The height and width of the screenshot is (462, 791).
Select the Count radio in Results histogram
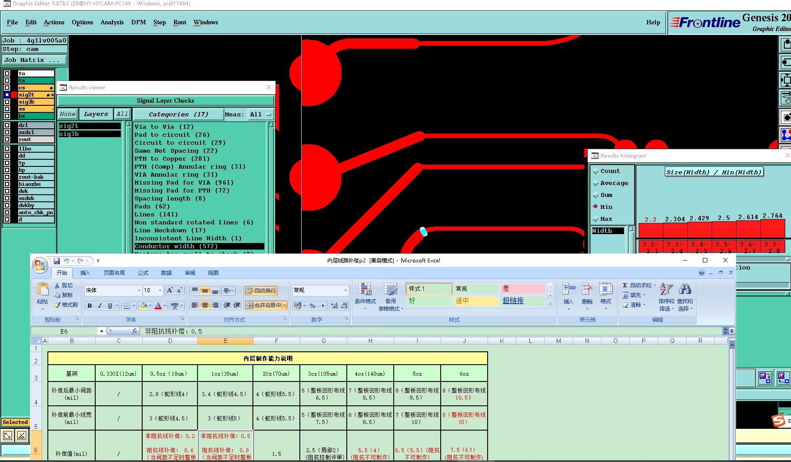[x=596, y=171]
